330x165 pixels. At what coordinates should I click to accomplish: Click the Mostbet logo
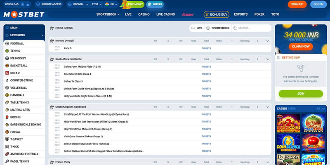coord(24,14)
